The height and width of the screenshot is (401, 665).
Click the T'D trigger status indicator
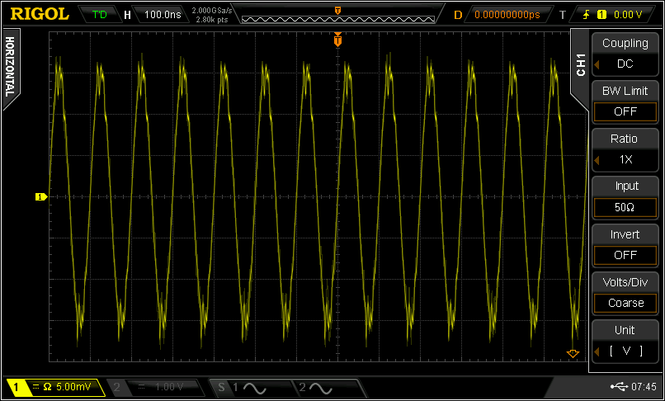(x=100, y=14)
